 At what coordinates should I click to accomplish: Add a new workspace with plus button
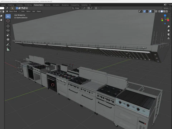[90, 5]
